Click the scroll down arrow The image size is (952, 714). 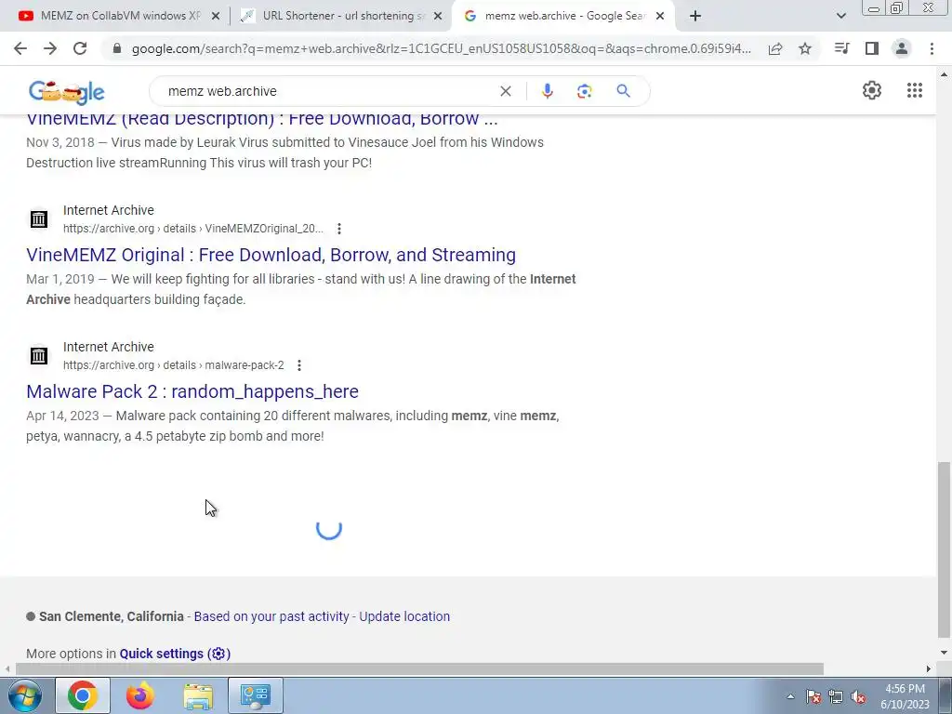click(x=944, y=653)
